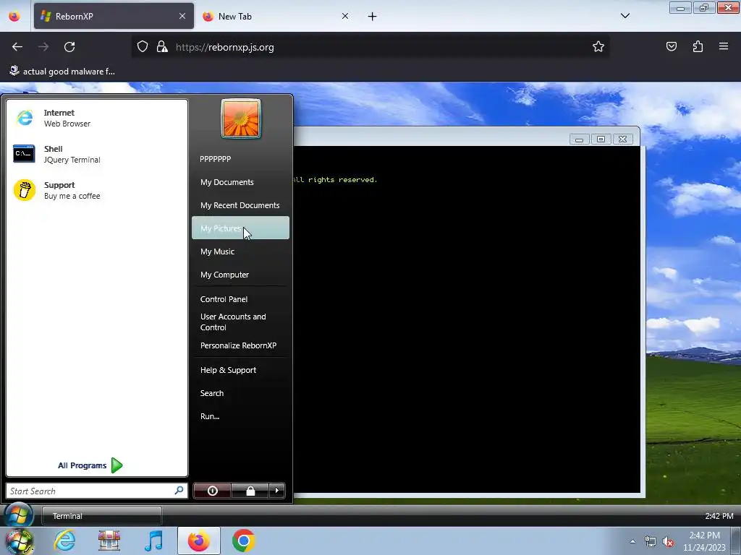
Task: Click the RebornXP taskbar 2:42 PM clock
Action: click(x=719, y=516)
